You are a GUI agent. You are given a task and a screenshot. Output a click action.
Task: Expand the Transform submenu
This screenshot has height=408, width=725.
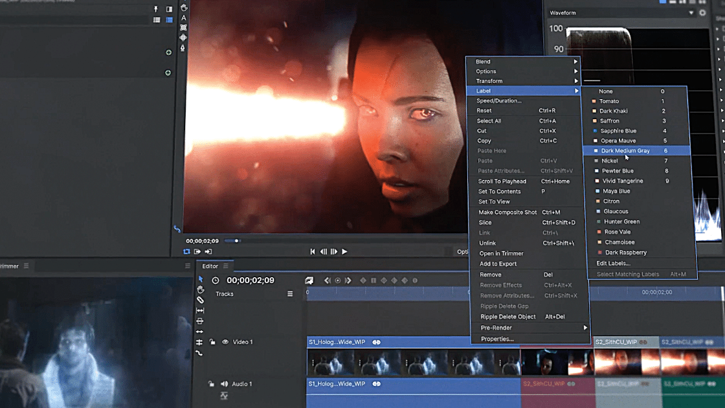[524, 81]
